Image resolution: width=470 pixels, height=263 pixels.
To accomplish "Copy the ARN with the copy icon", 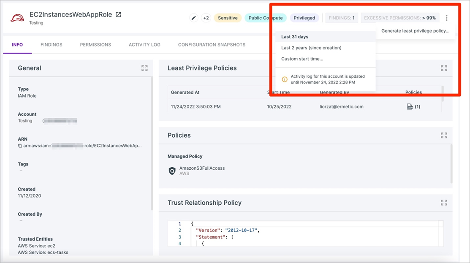I will [20, 146].
